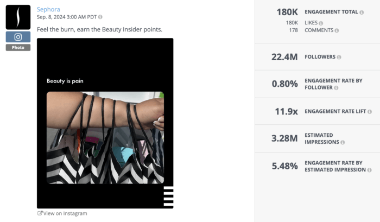Open the Beauty is pain post image
This screenshot has height=222, width=380.
(105, 123)
